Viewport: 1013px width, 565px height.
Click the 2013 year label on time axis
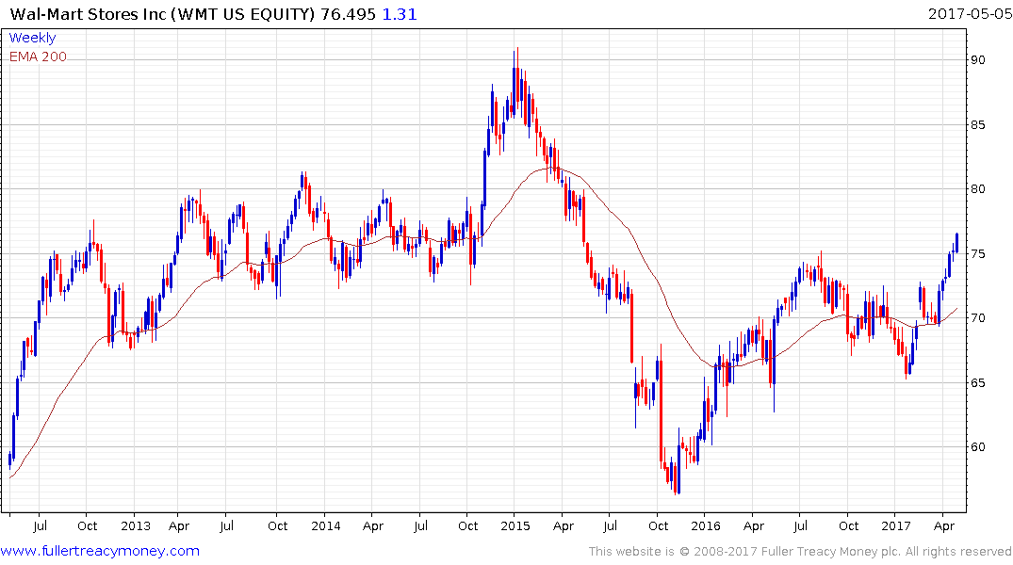point(135,525)
